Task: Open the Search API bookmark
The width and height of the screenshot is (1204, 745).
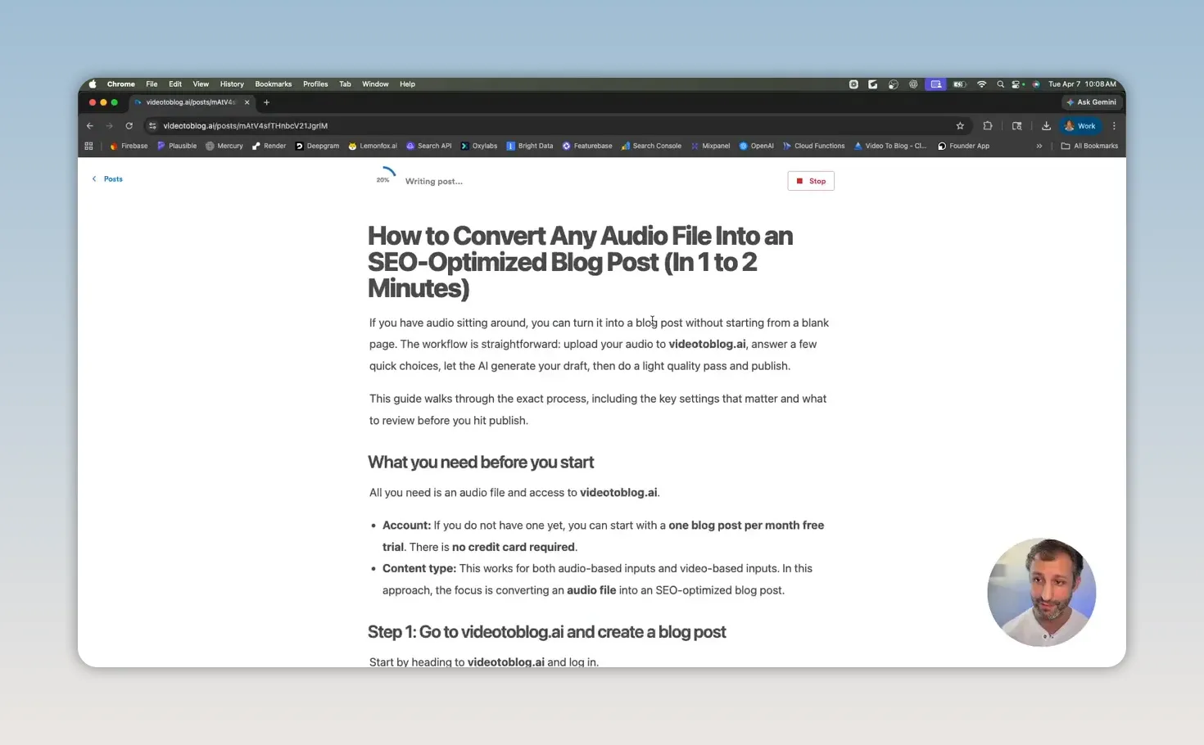Action: click(x=429, y=146)
